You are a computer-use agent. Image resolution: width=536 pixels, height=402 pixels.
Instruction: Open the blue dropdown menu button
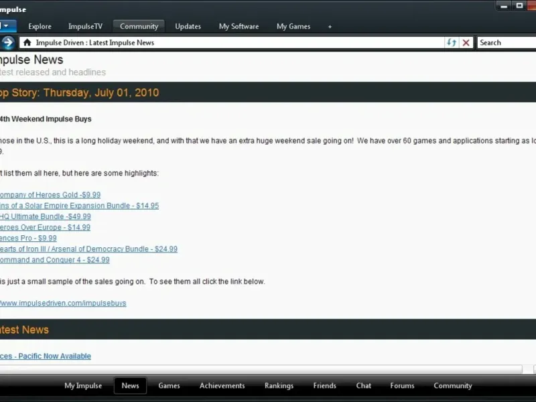(7, 26)
